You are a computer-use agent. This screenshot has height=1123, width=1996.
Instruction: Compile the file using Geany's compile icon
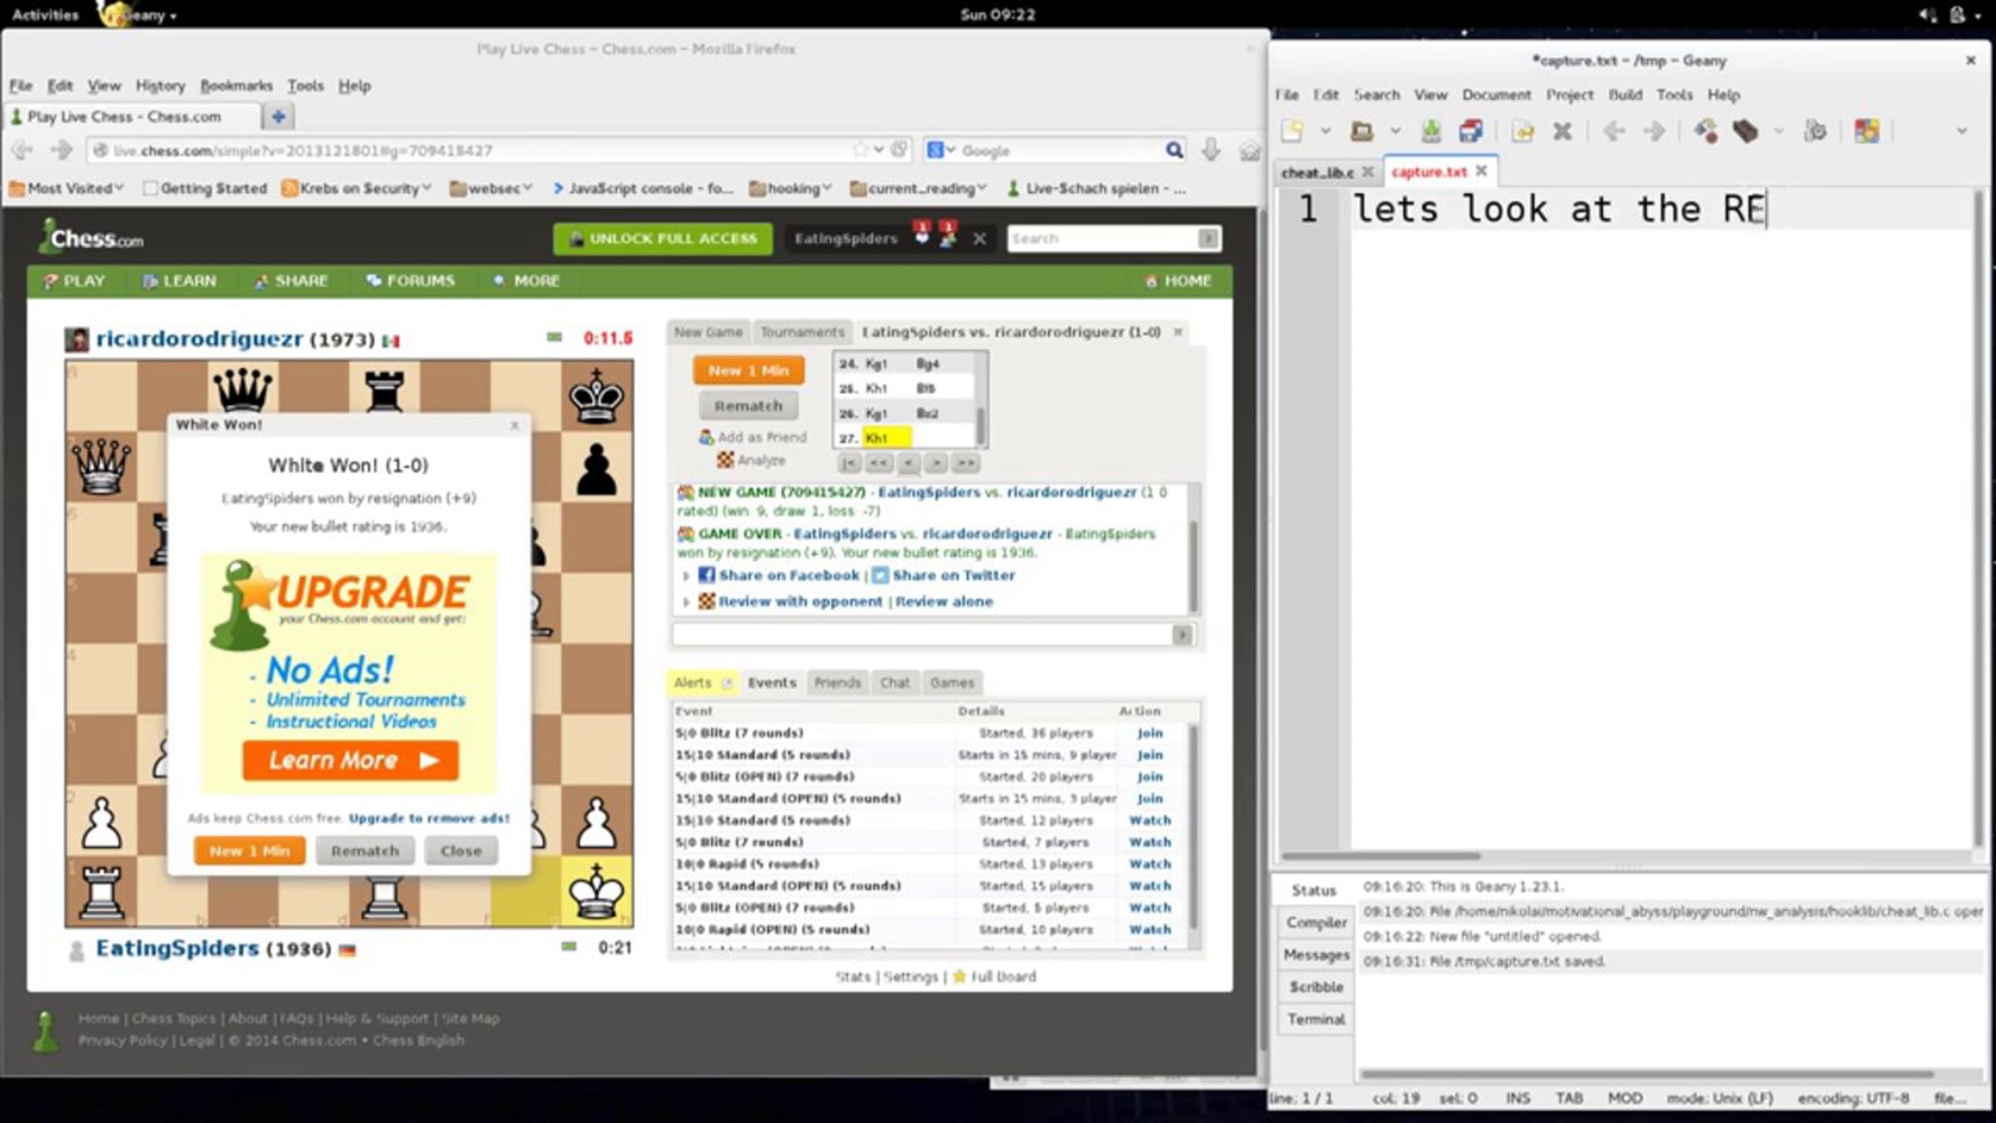pyautogui.click(x=1706, y=131)
